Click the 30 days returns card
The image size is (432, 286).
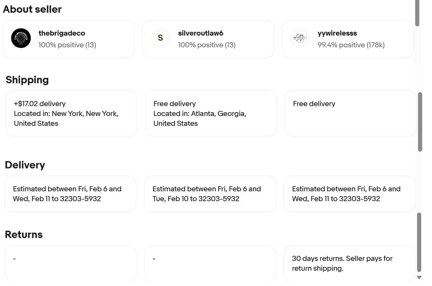tap(349, 263)
